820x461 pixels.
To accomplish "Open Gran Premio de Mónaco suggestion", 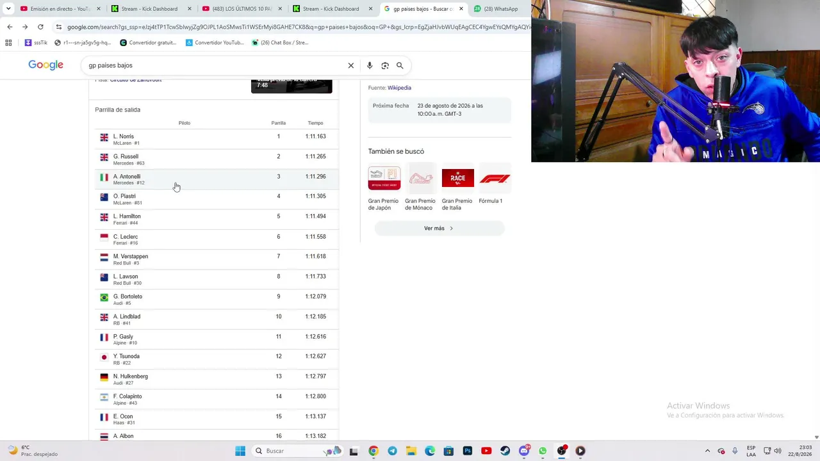I will point(420,188).
